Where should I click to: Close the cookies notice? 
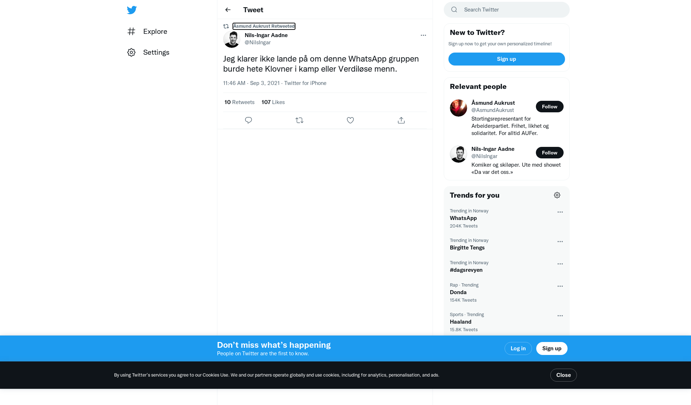pyautogui.click(x=564, y=375)
